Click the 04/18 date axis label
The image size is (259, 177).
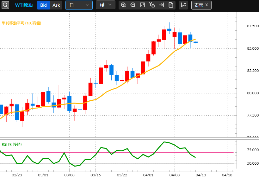227,175
